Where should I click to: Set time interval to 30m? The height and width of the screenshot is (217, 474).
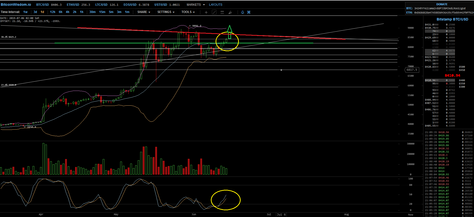(92, 12)
